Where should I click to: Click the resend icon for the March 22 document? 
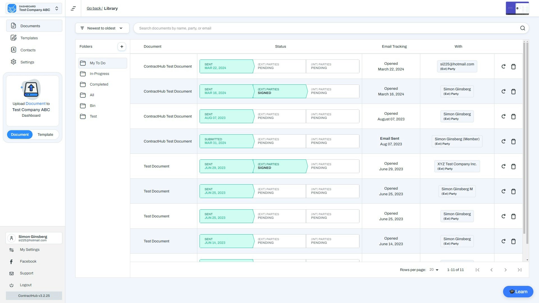coord(503,66)
